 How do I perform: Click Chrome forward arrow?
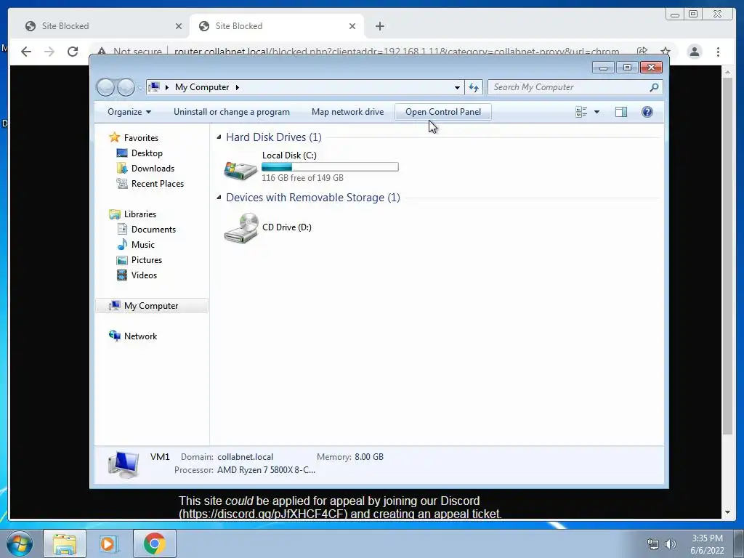(x=49, y=52)
